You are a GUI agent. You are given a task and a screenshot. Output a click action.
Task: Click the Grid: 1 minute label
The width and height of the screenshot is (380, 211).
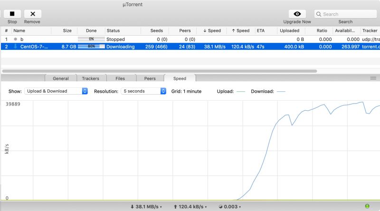tap(186, 91)
